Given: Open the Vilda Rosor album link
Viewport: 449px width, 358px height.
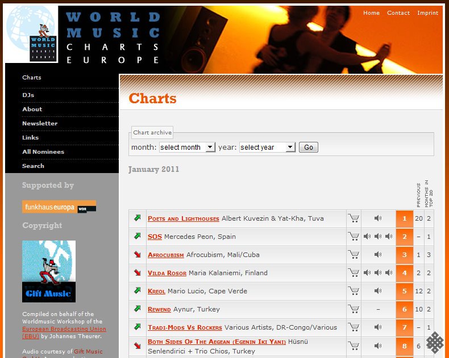Looking at the screenshot, I should (167, 273).
